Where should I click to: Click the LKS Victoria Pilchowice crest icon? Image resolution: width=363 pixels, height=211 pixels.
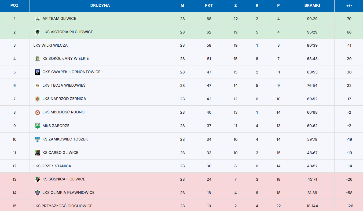tap(38, 32)
